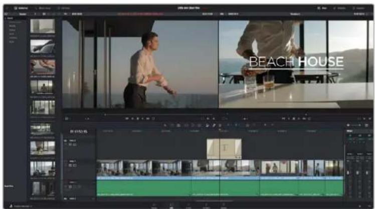Disable the Video 2 track
The width and height of the screenshot is (375, 209).
(x=75, y=144)
